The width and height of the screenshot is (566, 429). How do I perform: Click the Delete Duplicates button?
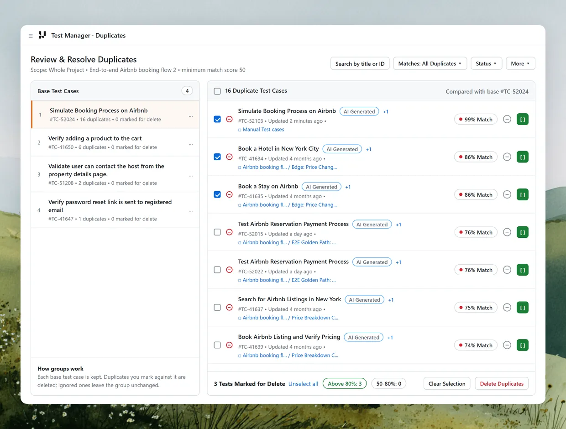502,384
